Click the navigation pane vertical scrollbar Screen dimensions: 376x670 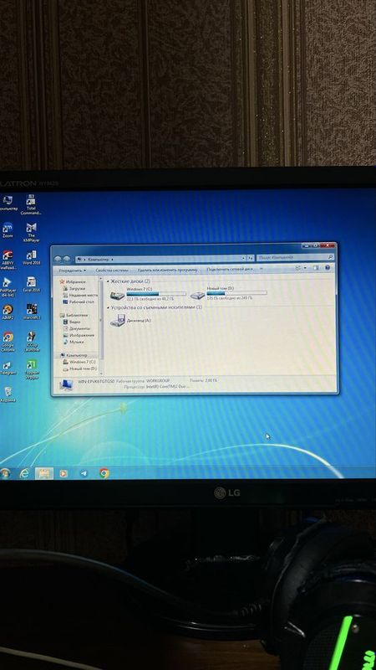[101, 325]
